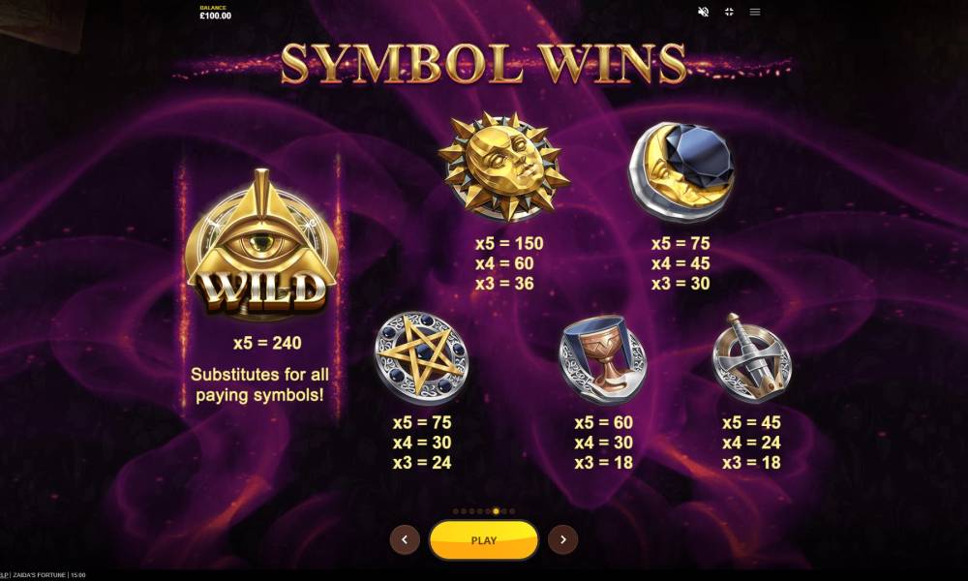This screenshot has height=581, width=968.
Task: Select the highlighted active page dot
Action: [496, 511]
